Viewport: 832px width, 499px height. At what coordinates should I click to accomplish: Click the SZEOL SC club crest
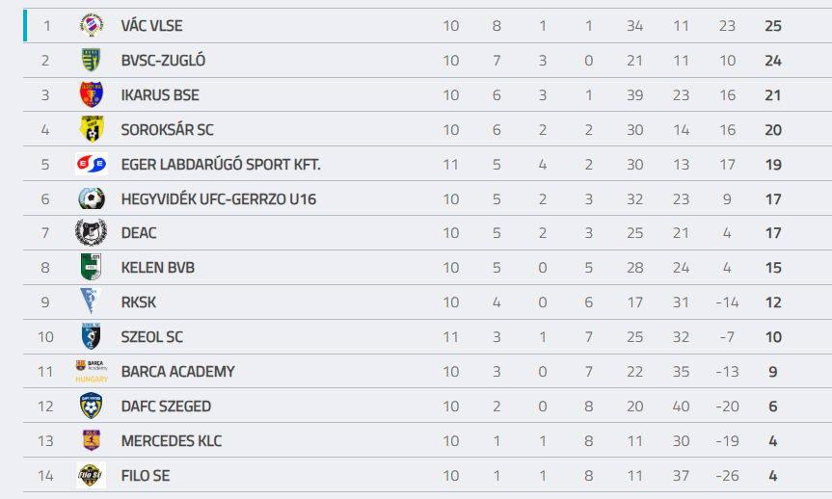click(x=91, y=337)
